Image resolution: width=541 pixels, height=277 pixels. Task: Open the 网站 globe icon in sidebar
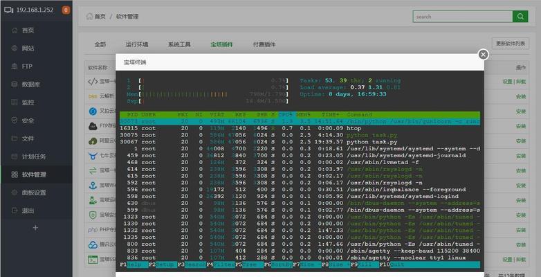click(15, 48)
